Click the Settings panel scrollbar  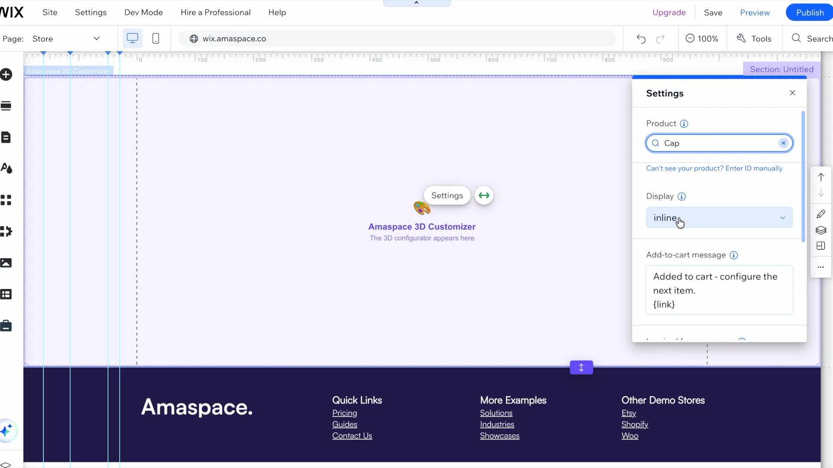click(x=803, y=177)
